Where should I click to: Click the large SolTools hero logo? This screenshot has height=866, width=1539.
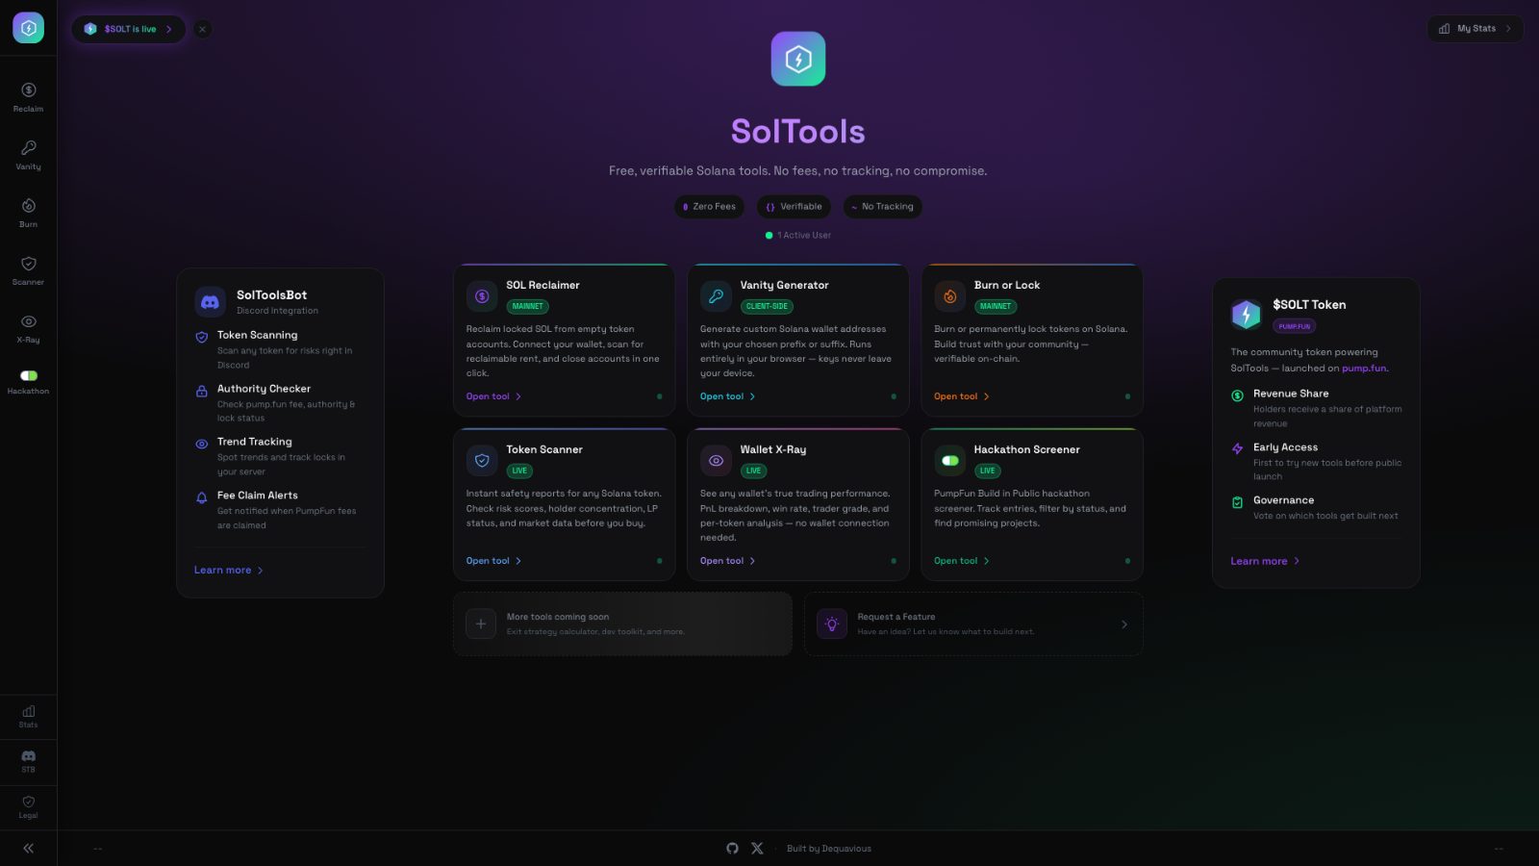798,59
